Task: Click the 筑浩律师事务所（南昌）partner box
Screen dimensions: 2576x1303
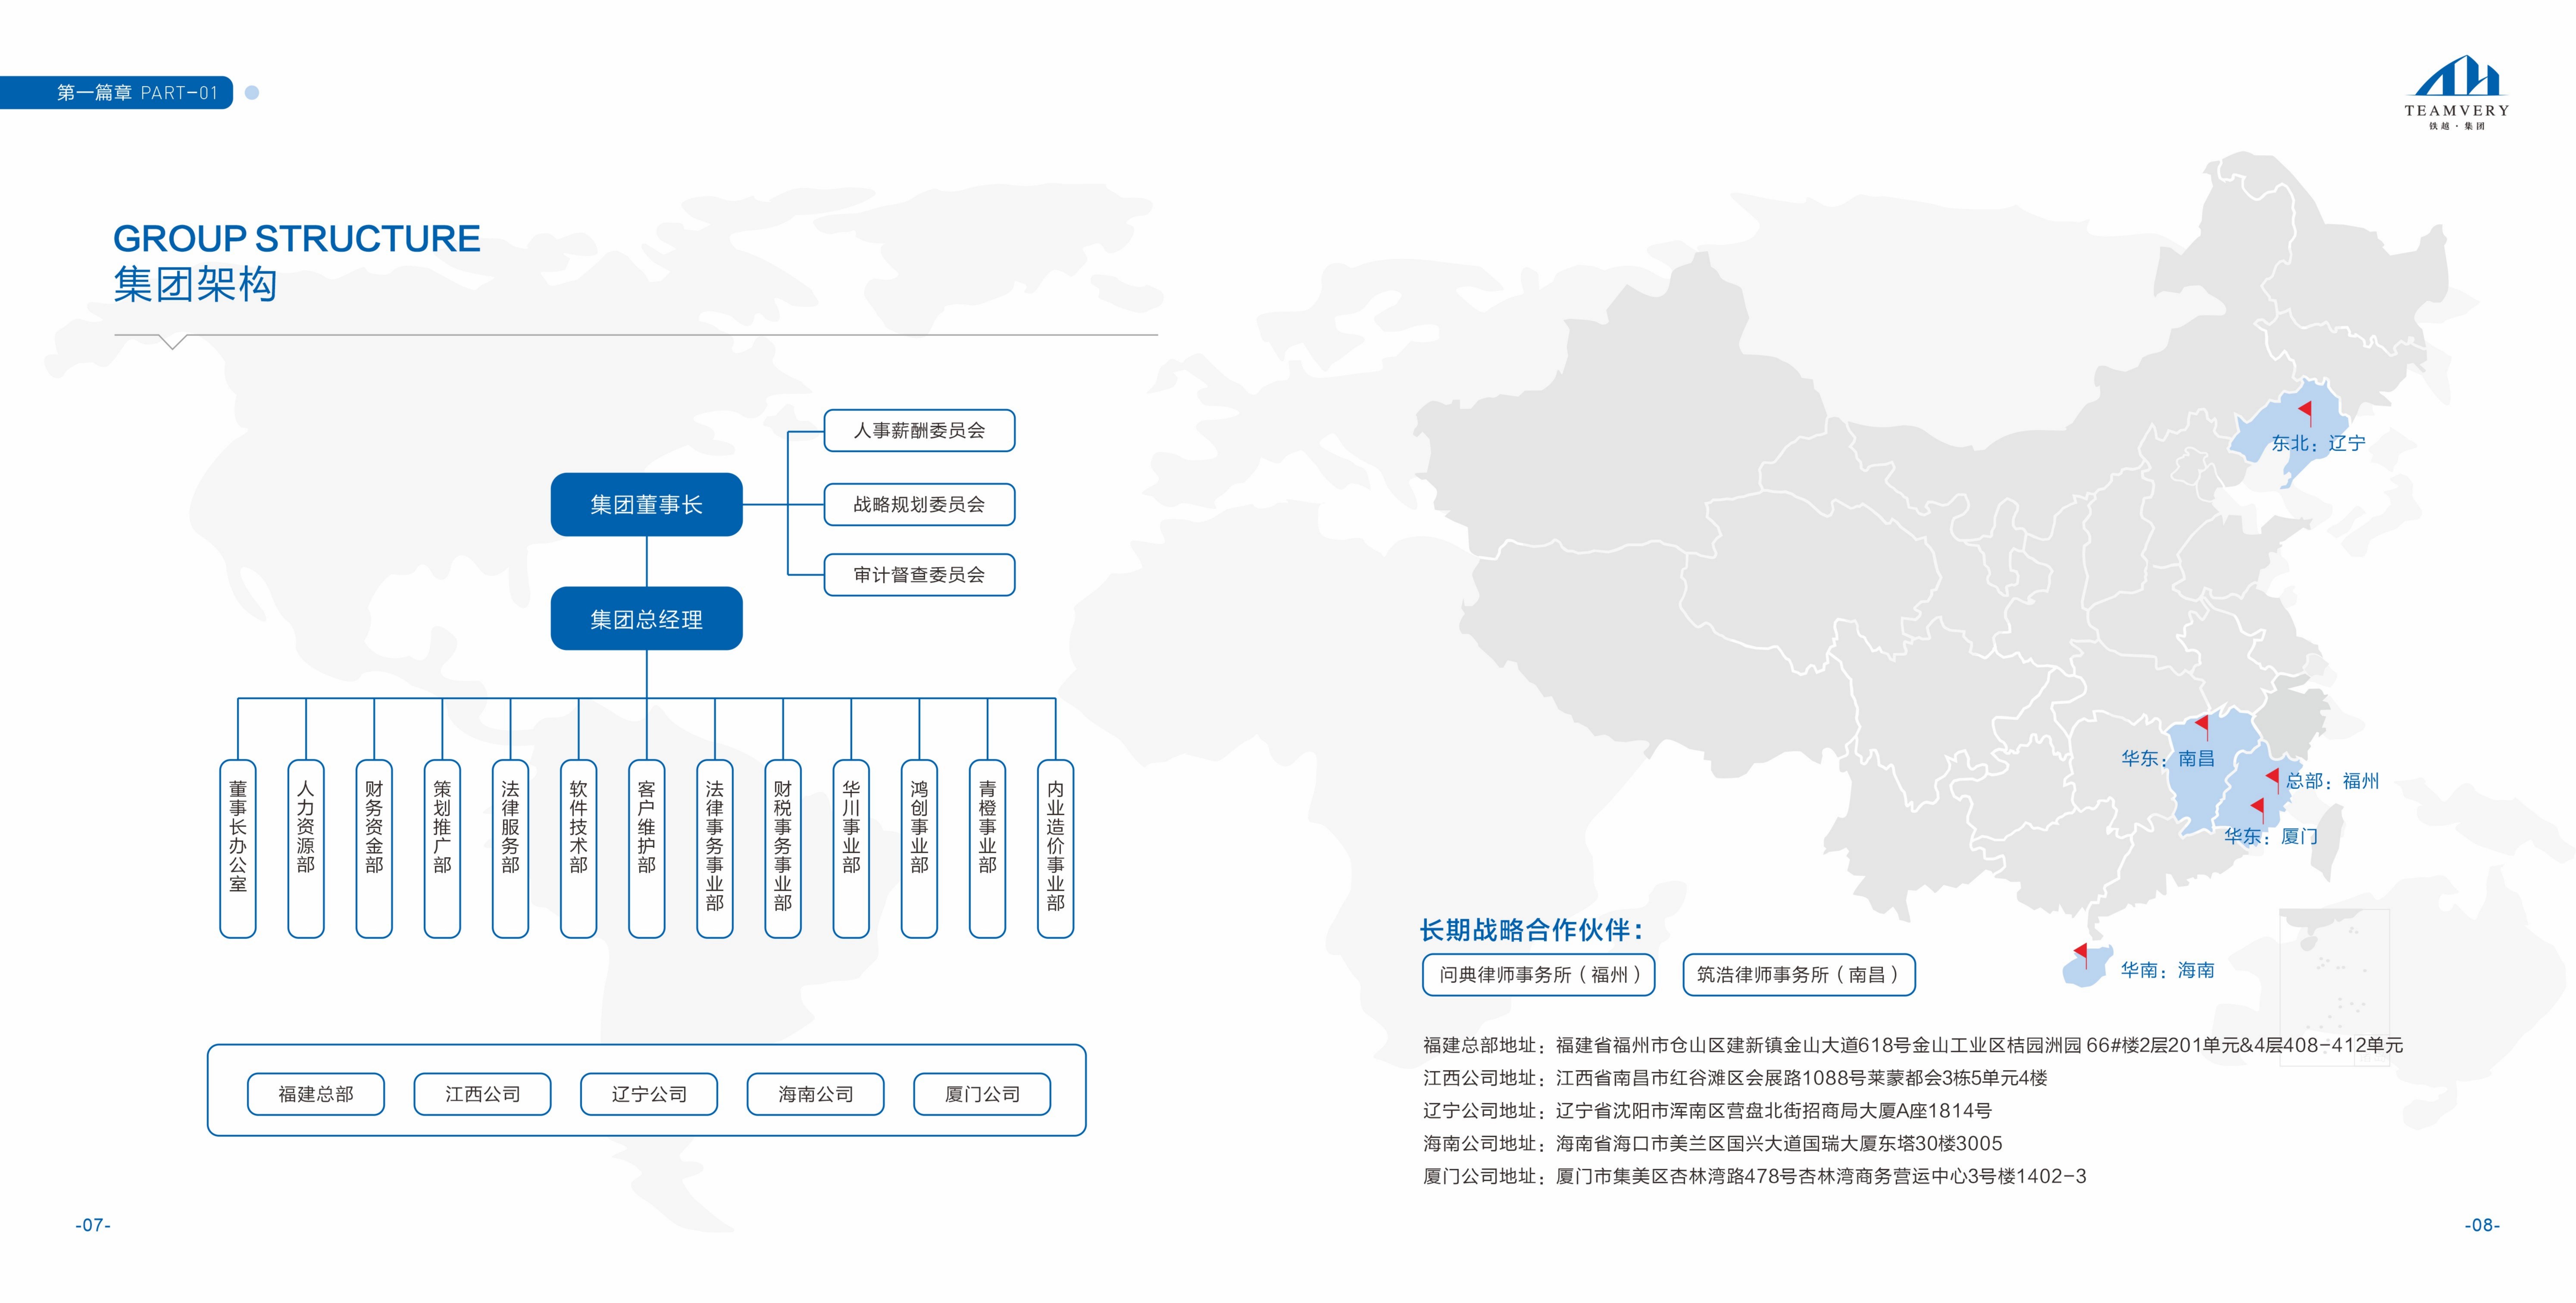Action: 1799,975
